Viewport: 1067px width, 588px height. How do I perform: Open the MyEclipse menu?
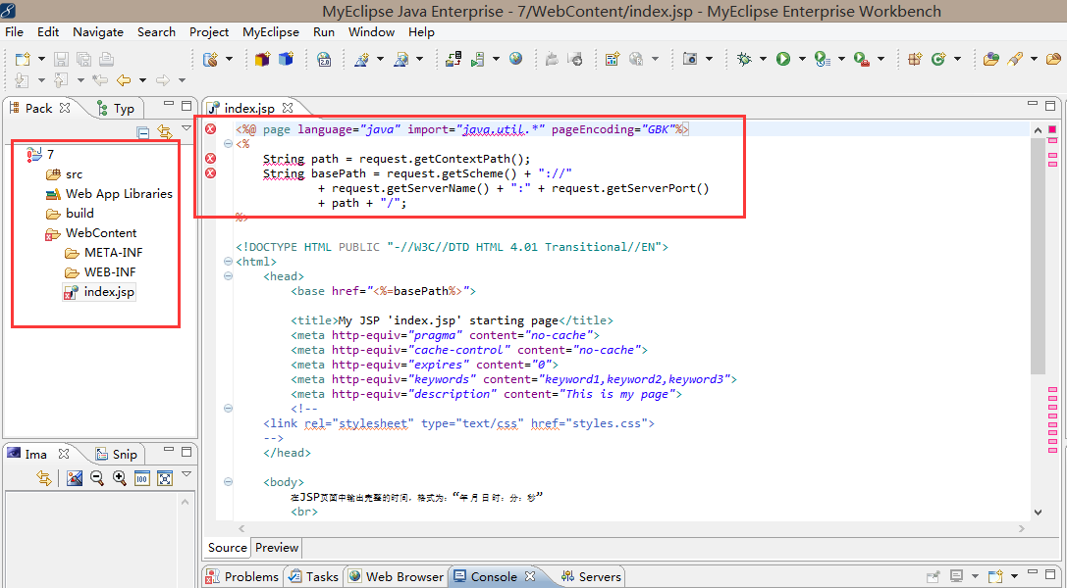click(x=271, y=32)
